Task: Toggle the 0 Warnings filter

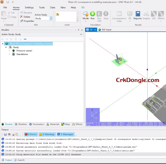Action: [x=47, y=134]
